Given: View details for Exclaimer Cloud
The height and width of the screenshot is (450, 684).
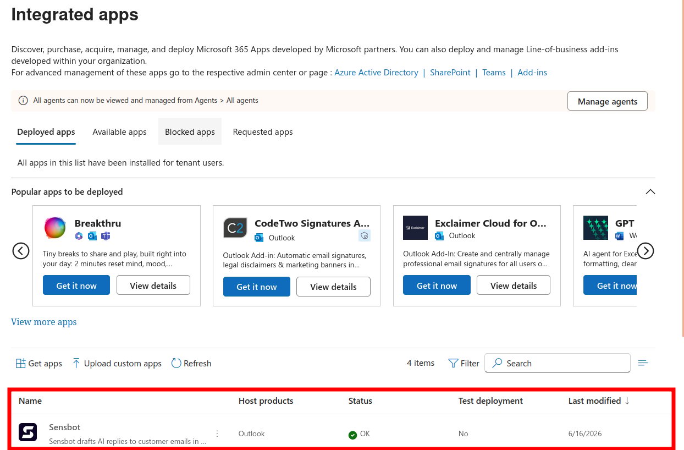Looking at the screenshot, I should tap(514, 286).
